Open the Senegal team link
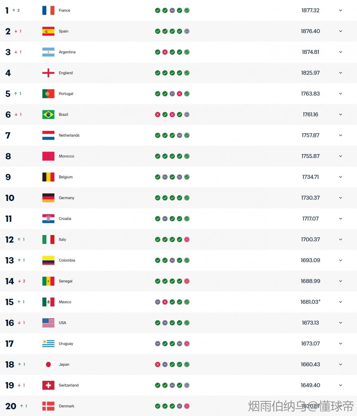357x416 pixels. click(66, 281)
